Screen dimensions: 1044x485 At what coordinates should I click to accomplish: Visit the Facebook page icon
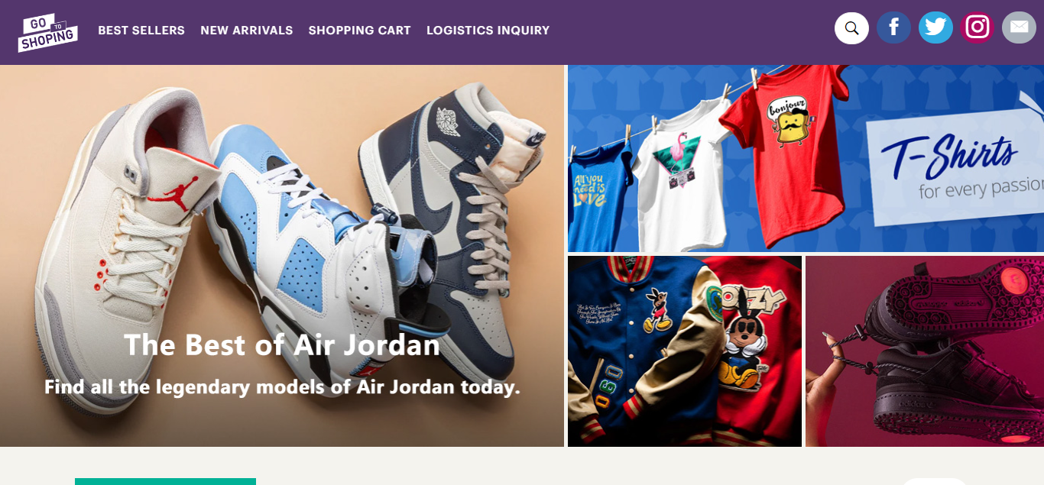[x=893, y=27]
